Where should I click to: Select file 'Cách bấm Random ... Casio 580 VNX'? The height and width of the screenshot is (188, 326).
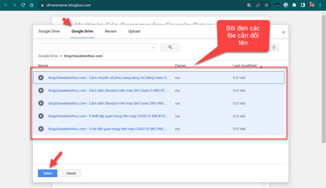click(159, 103)
